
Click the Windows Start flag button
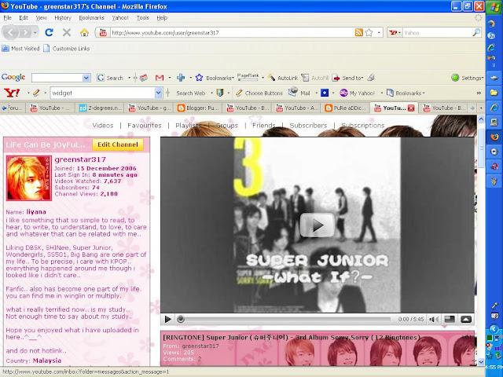(x=494, y=7)
